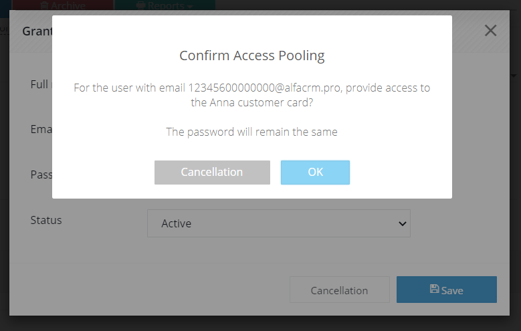Click the Status field label
Viewport: 521px width, 331px height.
(x=46, y=220)
